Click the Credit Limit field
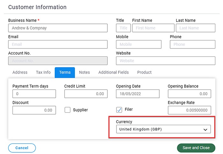The width and height of the screenshot is (223, 154). click(x=86, y=94)
